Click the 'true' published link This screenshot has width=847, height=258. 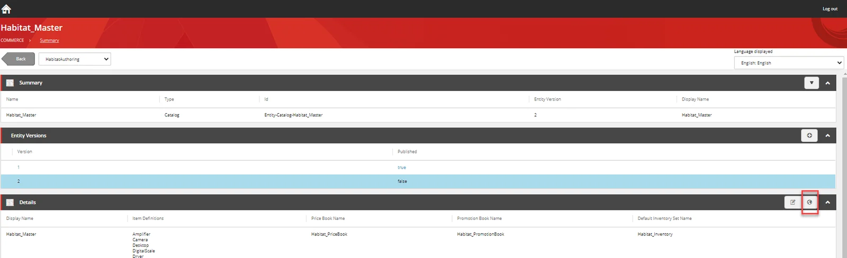(x=402, y=168)
